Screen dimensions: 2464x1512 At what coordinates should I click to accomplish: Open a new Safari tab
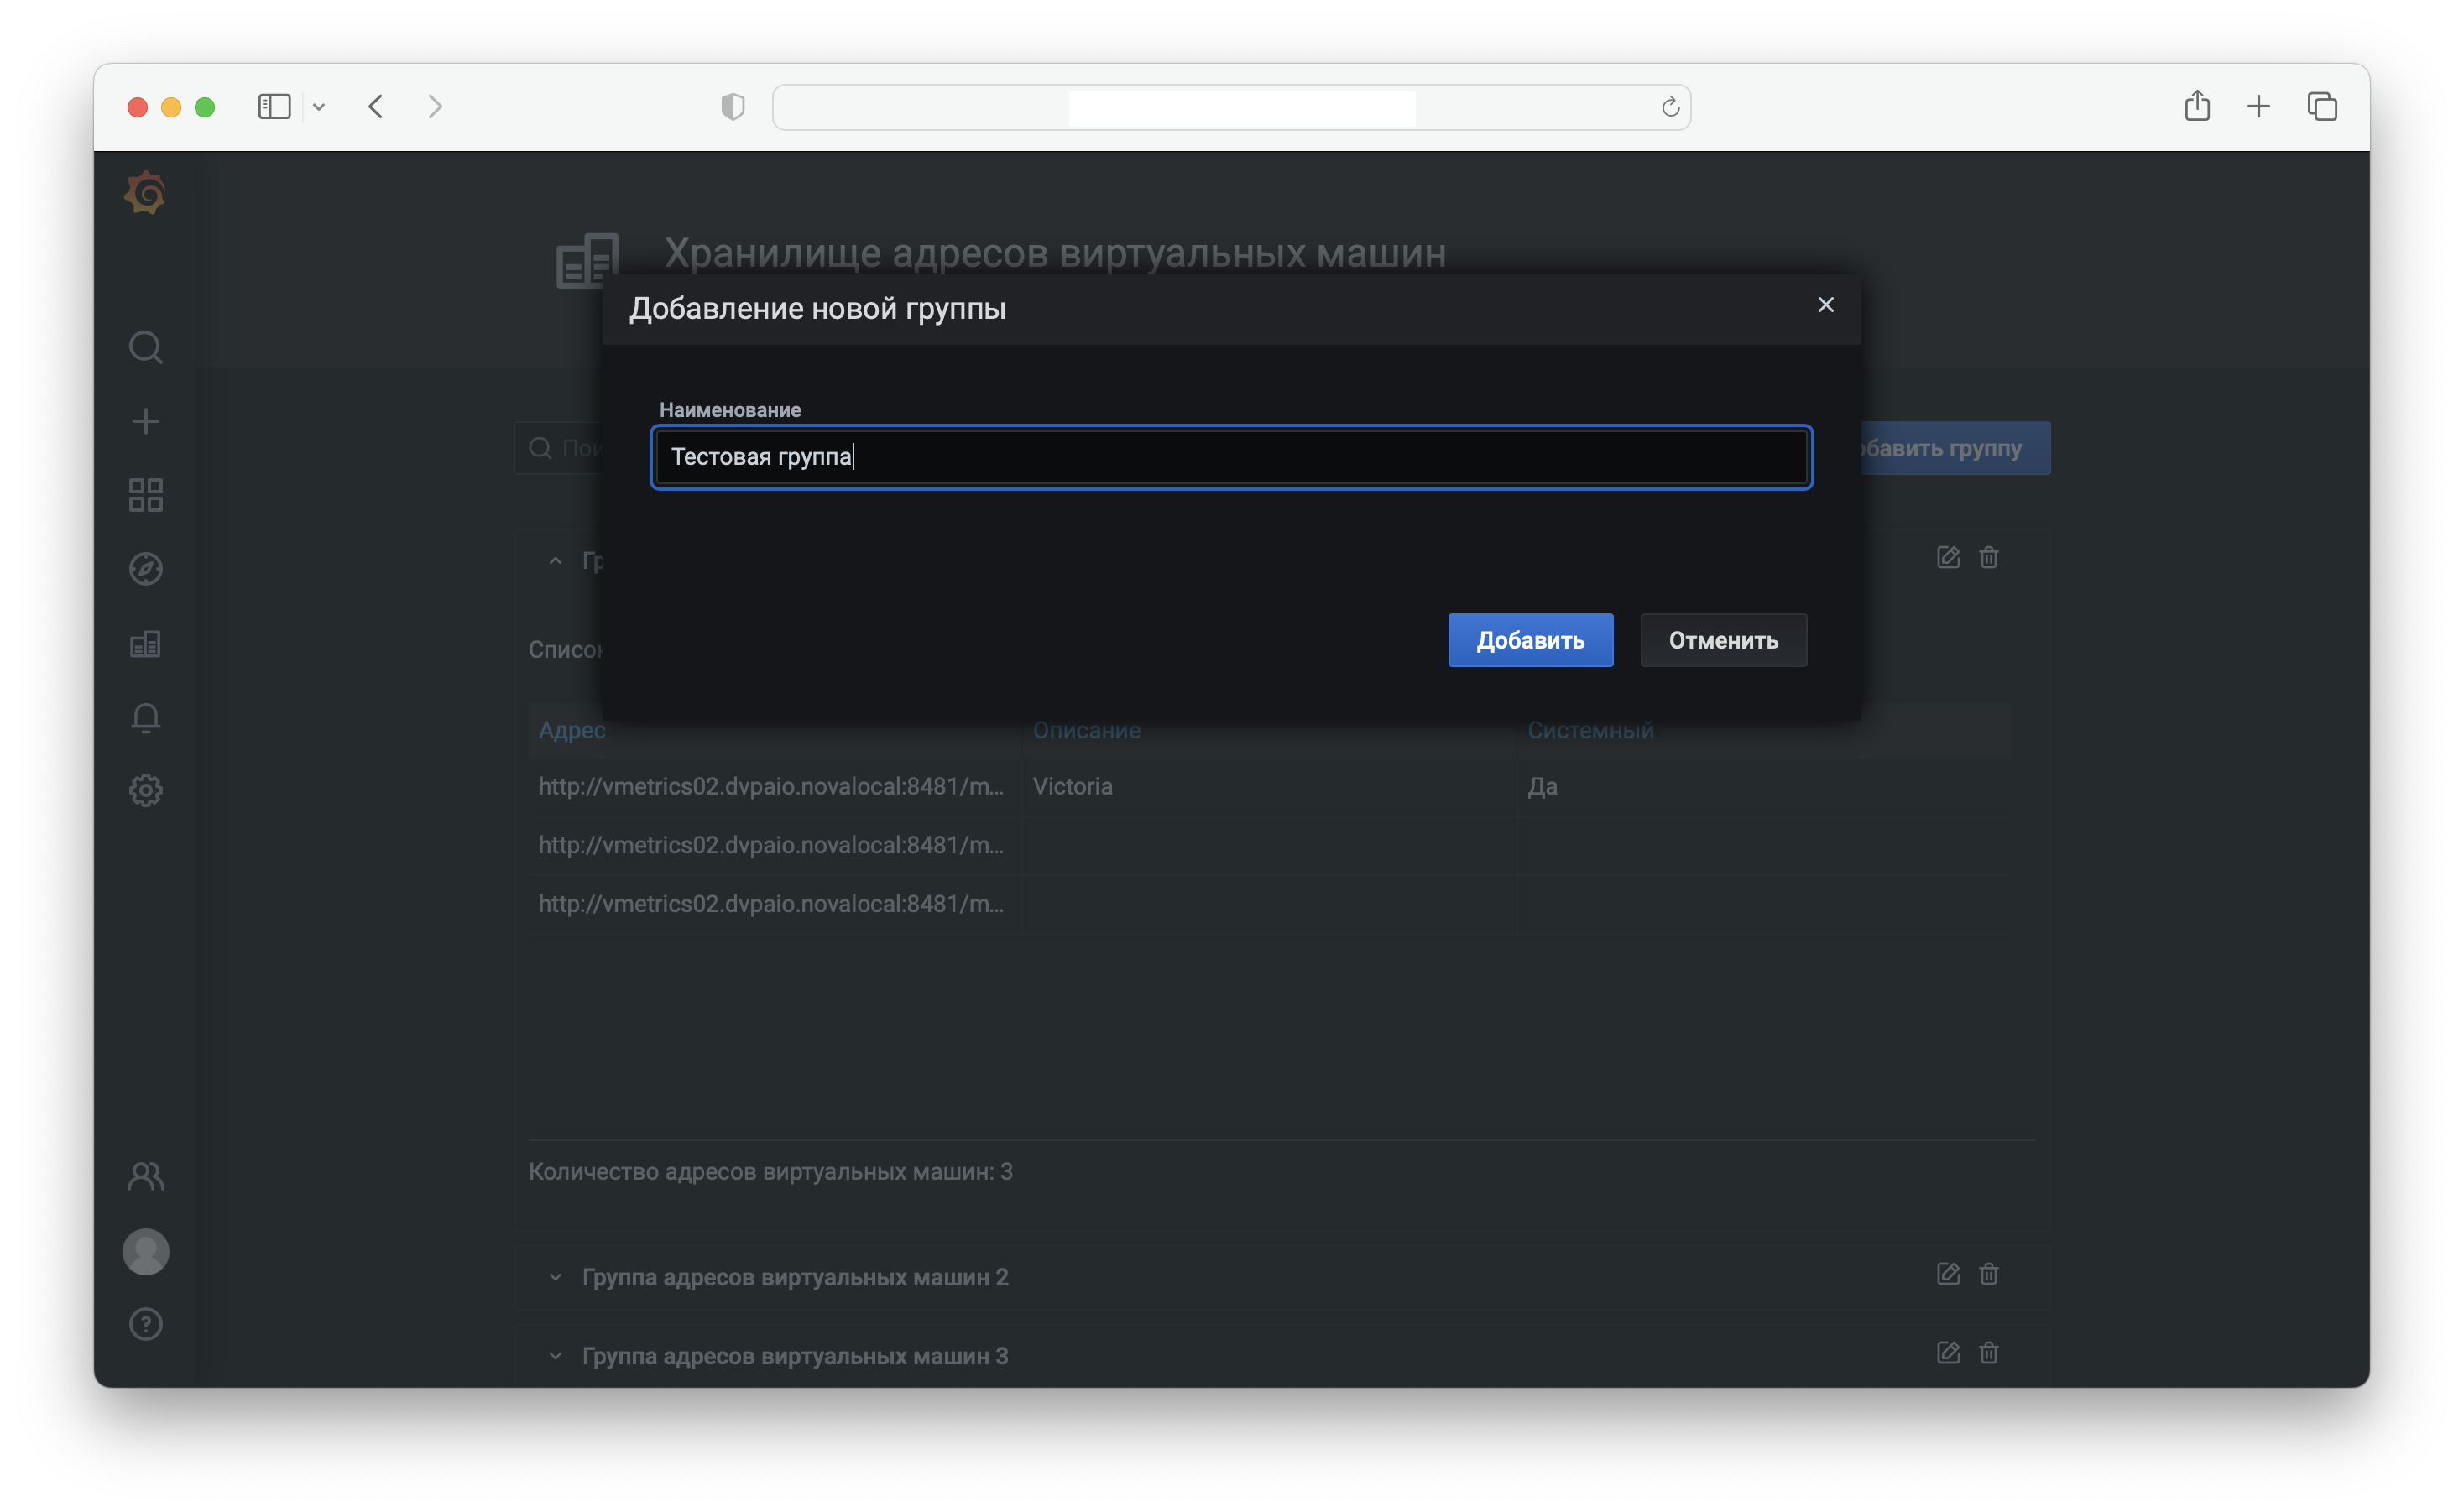tap(2259, 106)
